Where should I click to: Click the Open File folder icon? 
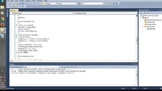pos(17,4)
